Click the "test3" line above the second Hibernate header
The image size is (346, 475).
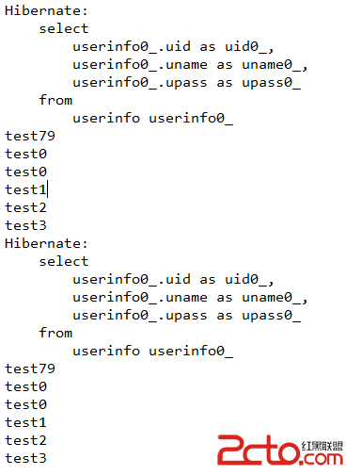click(25, 225)
